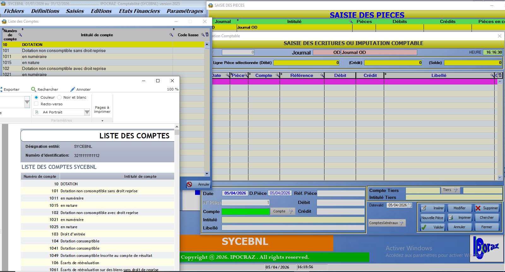Click the green Compte input field
505x272 pixels.
tap(246, 211)
